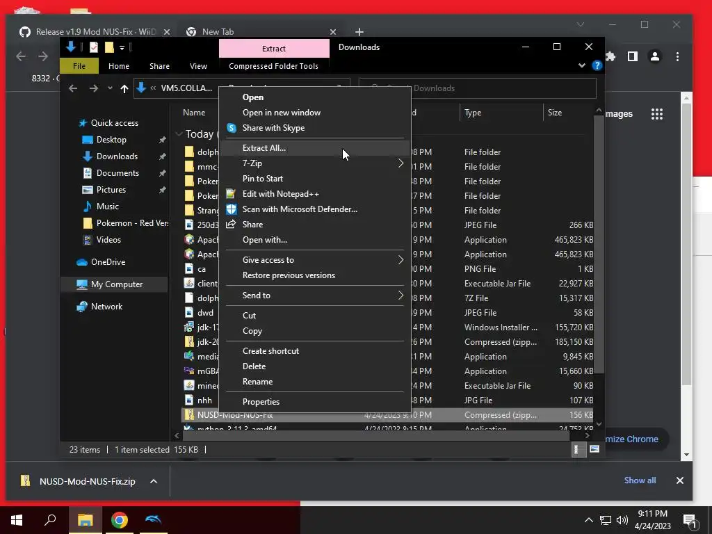Select Open in new window

pyautogui.click(x=315, y=113)
